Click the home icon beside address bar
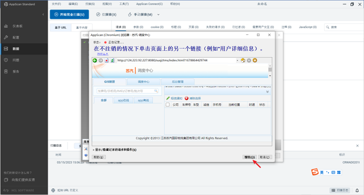The height and width of the screenshot is (195, 364). (x=243, y=60)
